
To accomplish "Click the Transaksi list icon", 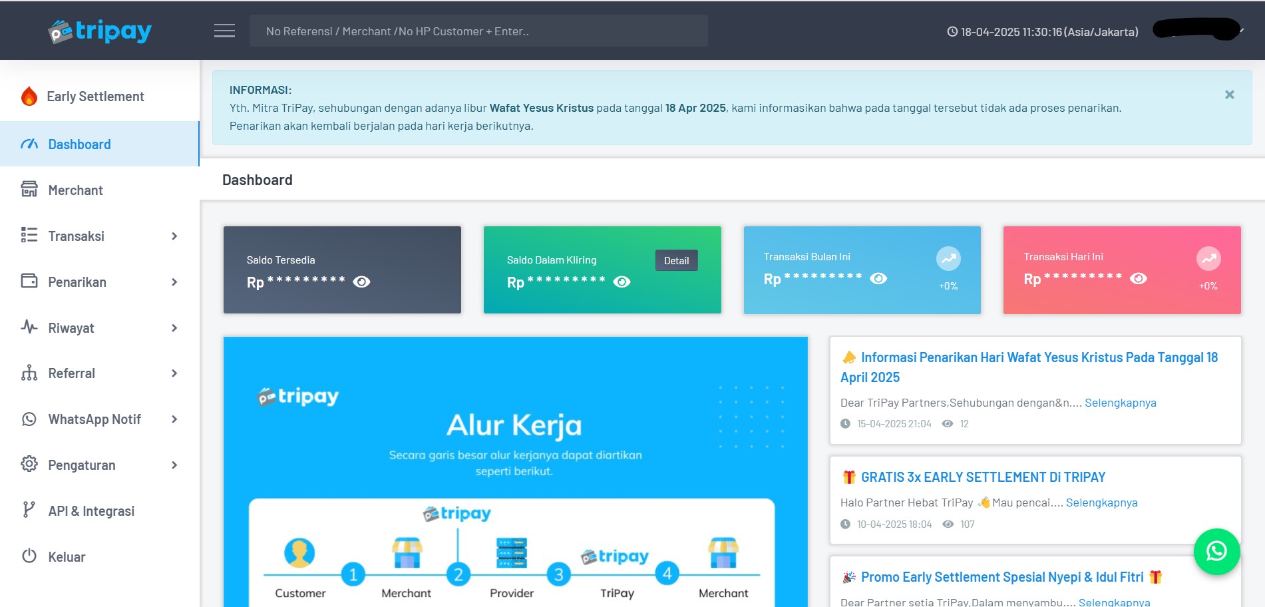I will coord(29,236).
